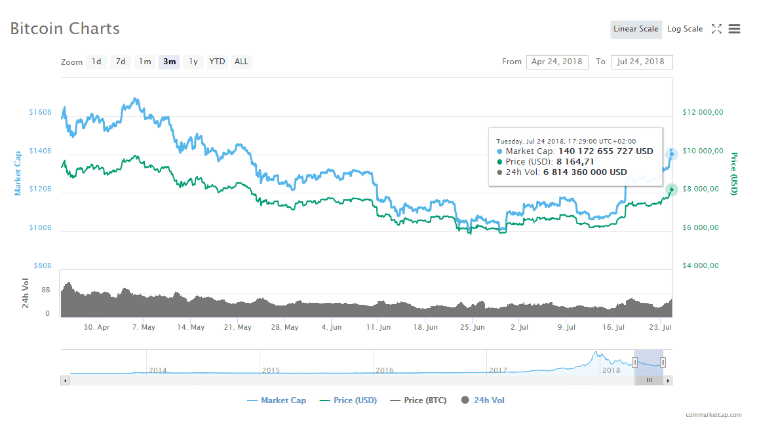Select the 1d zoom range
757x428 pixels.
(96, 62)
